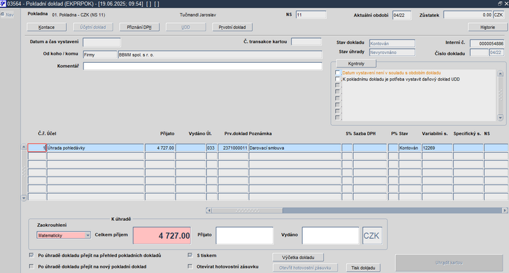
Task: Select the Úhrada pohledávky row cell
Action: tap(95, 148)
